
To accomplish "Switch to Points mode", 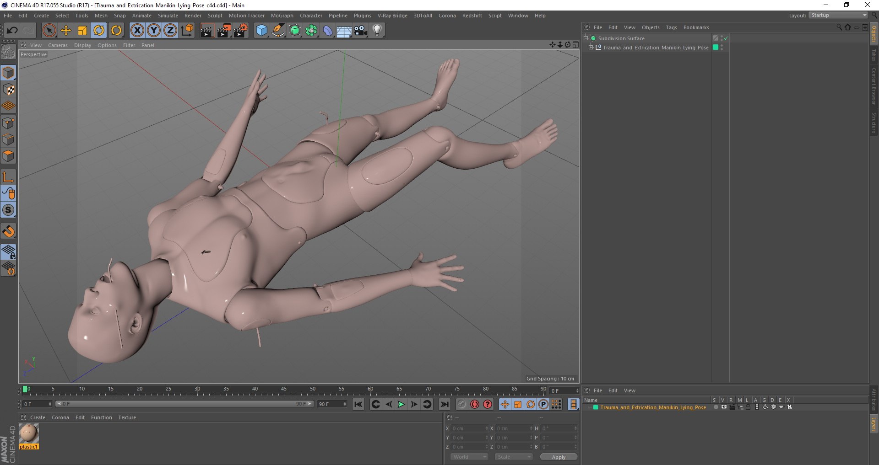I will pos(8,123).
